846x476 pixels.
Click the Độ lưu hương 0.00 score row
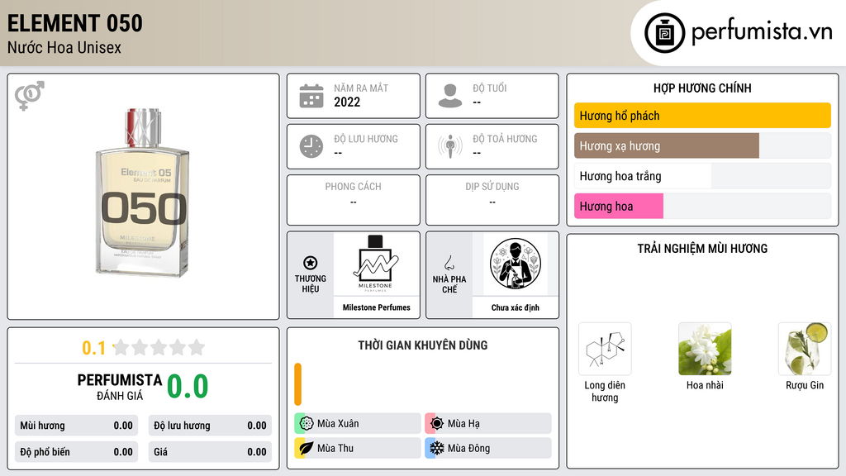[210, 426]
